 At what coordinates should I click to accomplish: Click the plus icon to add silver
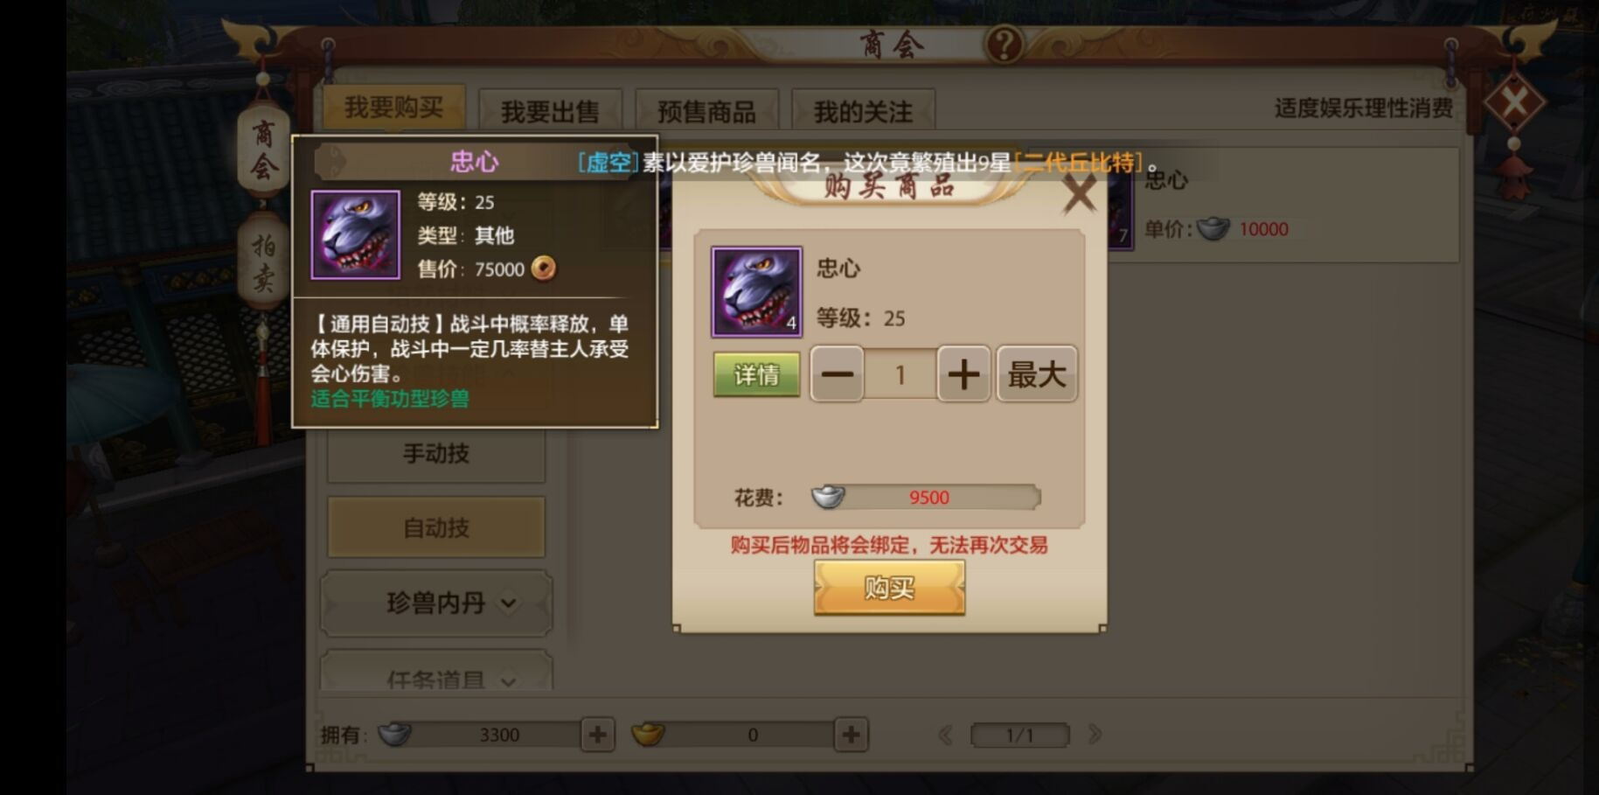[598, 735]
